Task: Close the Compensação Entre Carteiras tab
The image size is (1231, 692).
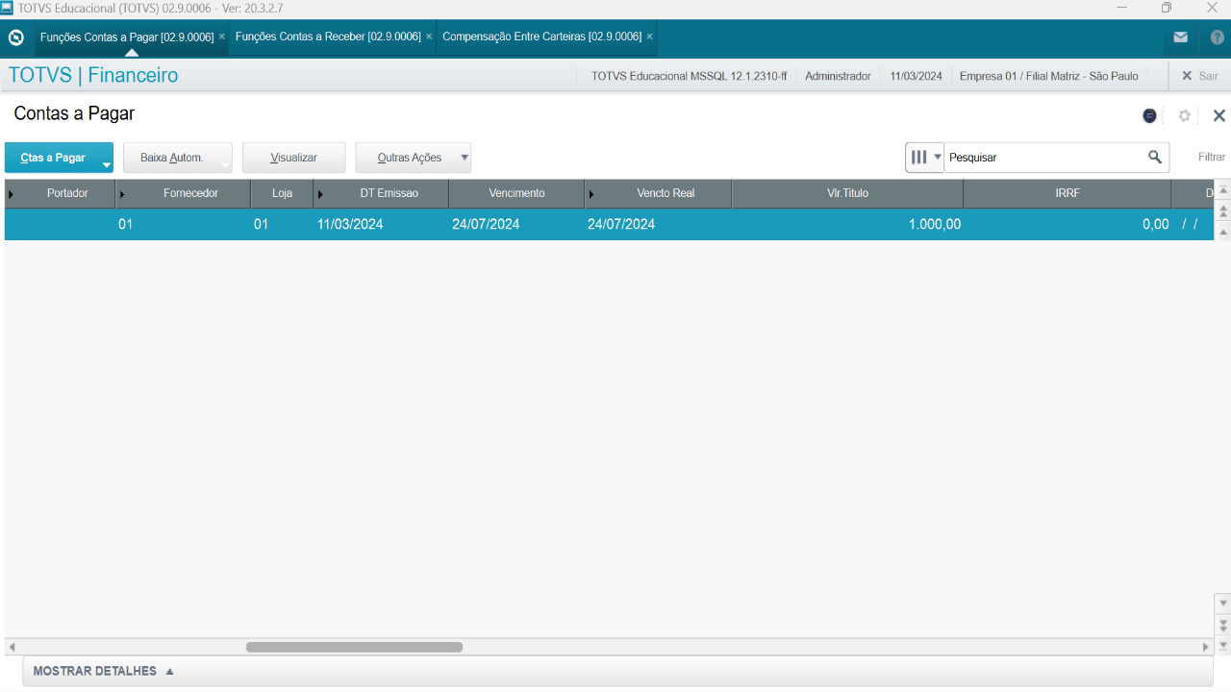Action: (649, 37)
